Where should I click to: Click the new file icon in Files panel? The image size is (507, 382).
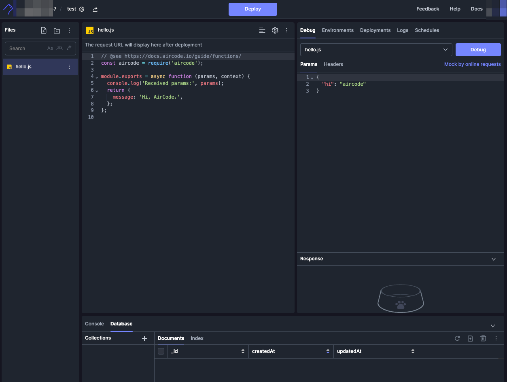point(44,30)
